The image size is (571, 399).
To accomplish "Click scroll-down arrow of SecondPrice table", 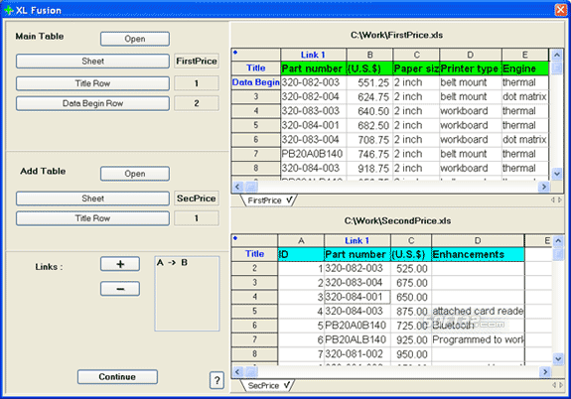I will click(x=558, y=359).
